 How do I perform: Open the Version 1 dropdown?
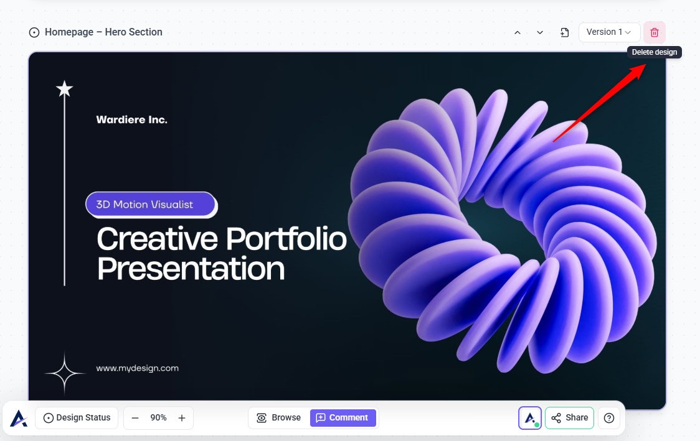pos(609,32)
